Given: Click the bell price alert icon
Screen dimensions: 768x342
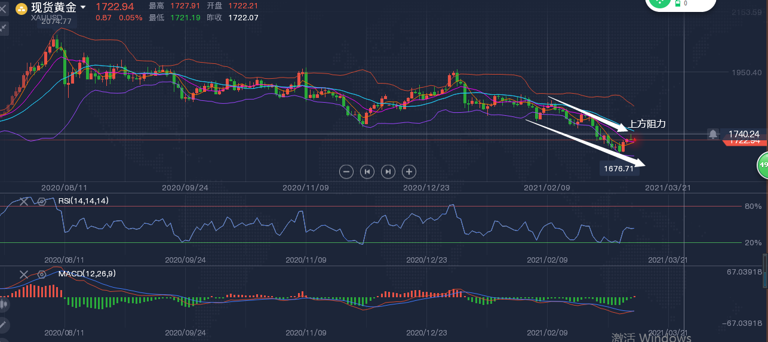Looking at the screenshot, I should tap(712, 134).
